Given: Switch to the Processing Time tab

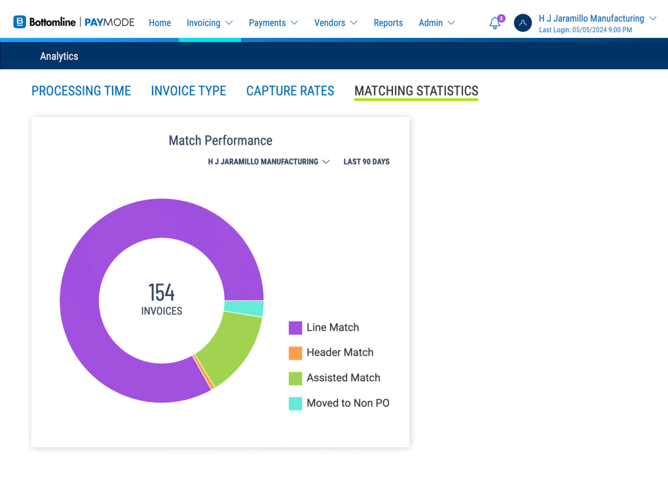Looking at the screenshot, I should tap(81, 91).
